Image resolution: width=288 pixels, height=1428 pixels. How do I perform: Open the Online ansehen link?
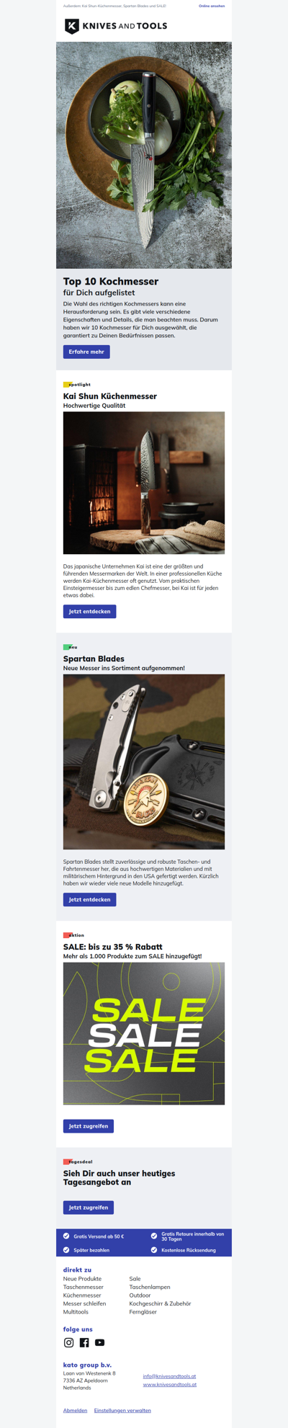coord(212,6)
